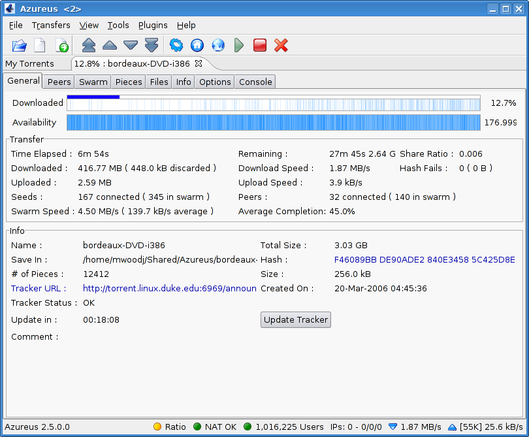Open the Transfers menu

click(x=51, y=25)
